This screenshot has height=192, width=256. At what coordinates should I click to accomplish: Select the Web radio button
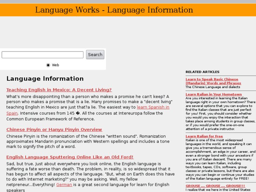pyautogui.click(x=48, y=65)
